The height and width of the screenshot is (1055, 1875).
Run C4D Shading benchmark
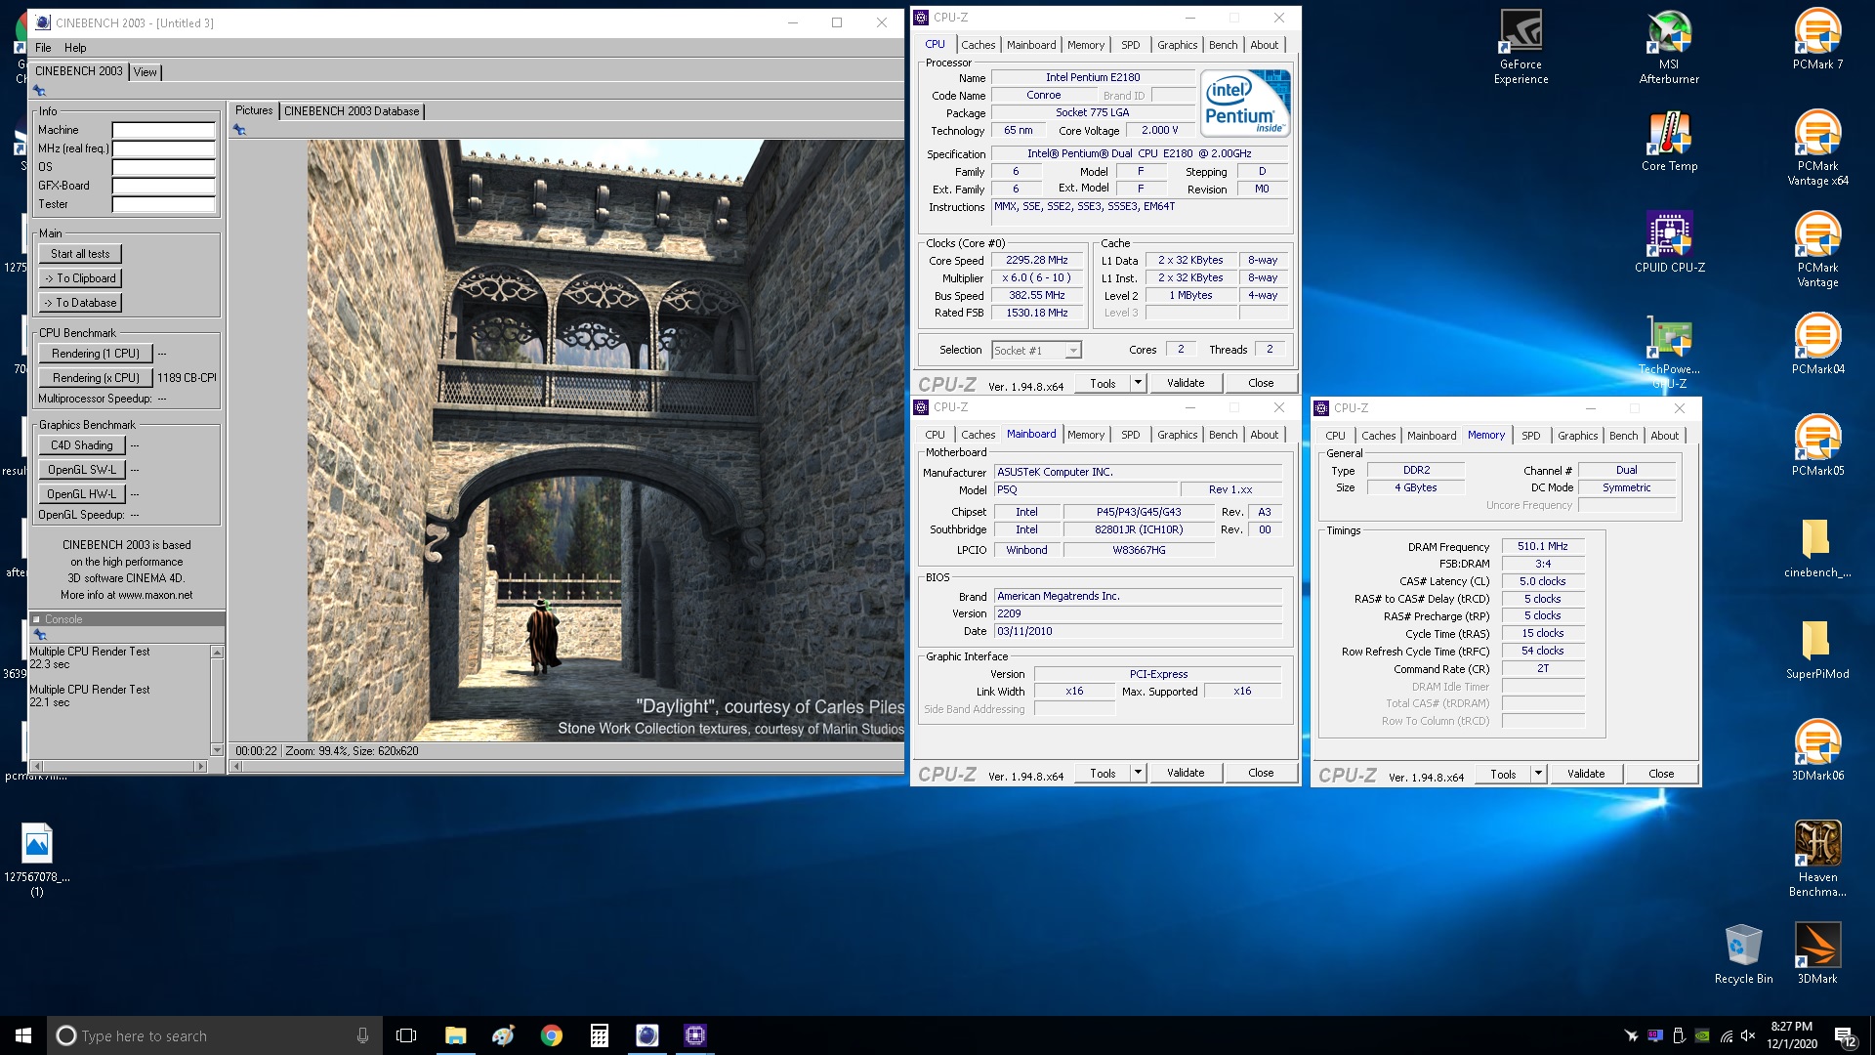pos(82,445)
